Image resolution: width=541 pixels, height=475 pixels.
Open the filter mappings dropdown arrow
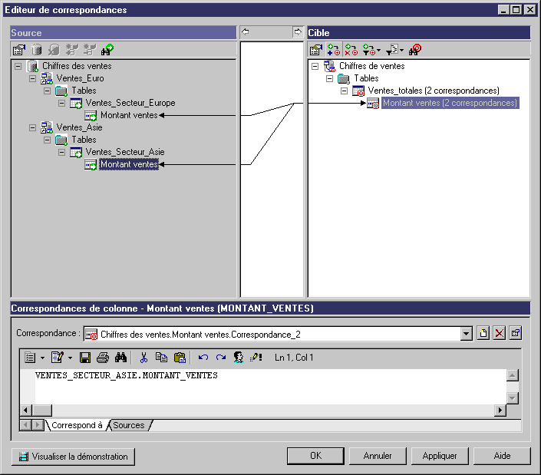pyautogui.click(x=379, y=51)
